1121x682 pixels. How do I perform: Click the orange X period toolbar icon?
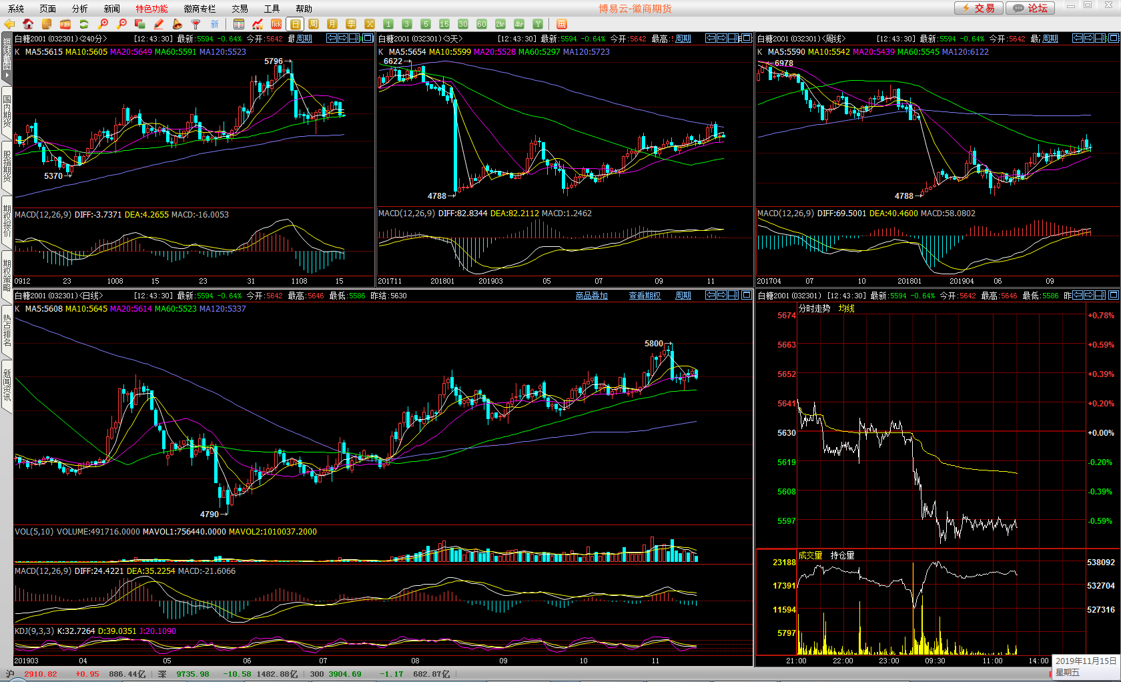370,24
